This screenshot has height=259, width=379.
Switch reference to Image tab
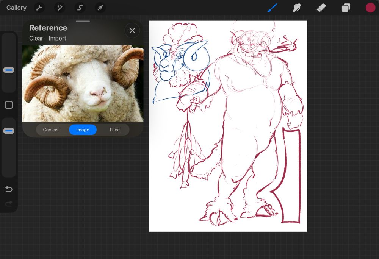(83, 129)
